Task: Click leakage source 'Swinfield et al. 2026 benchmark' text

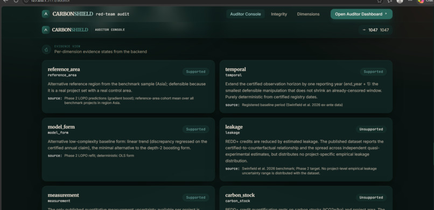Action: [309, 171]
